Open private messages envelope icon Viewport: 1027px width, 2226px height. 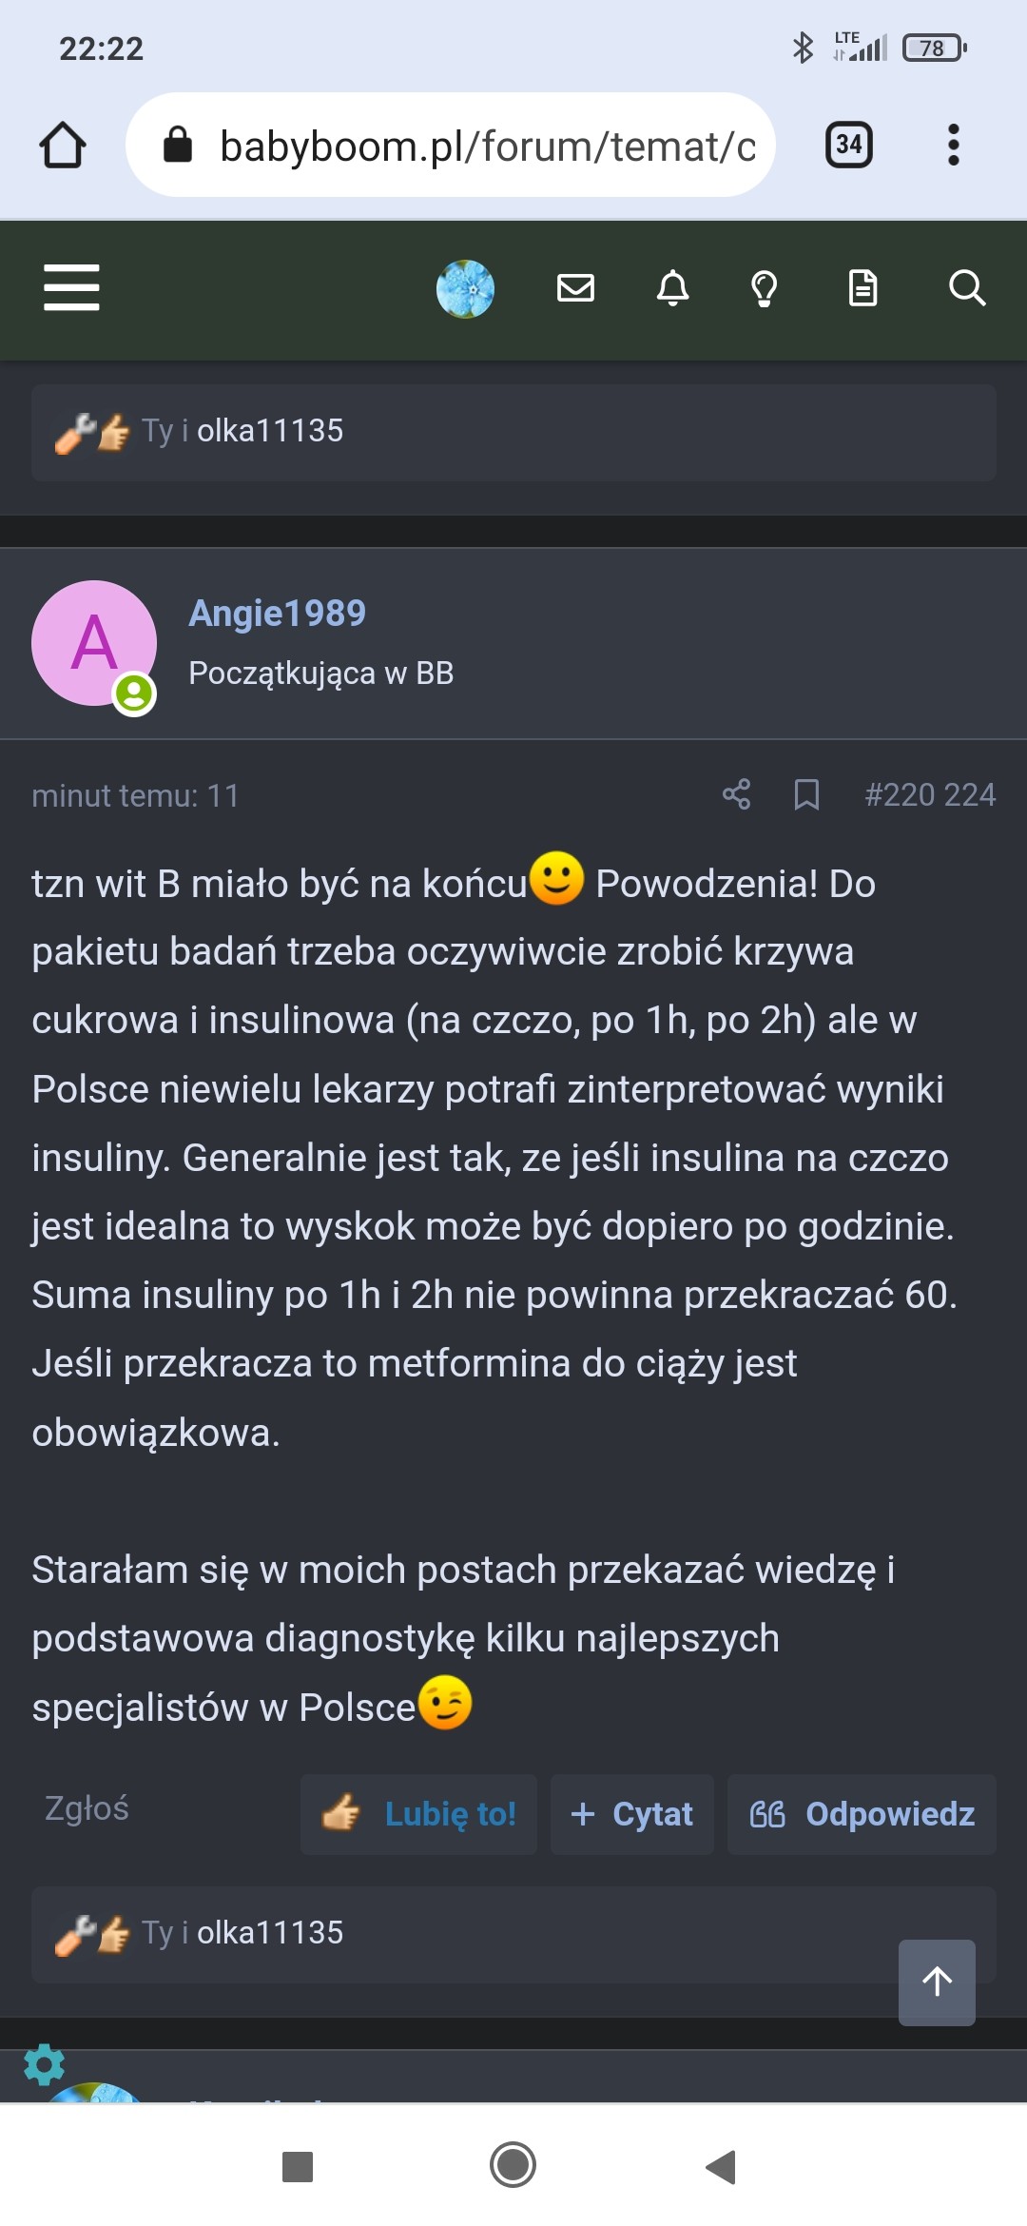click(x=575, y=287)
